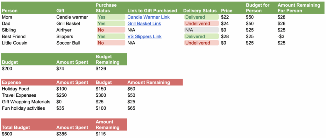The image size is (326, 138).
Task: Click the Travel Expenses cell
Action: pyautogui.click(x=19, y=95)
